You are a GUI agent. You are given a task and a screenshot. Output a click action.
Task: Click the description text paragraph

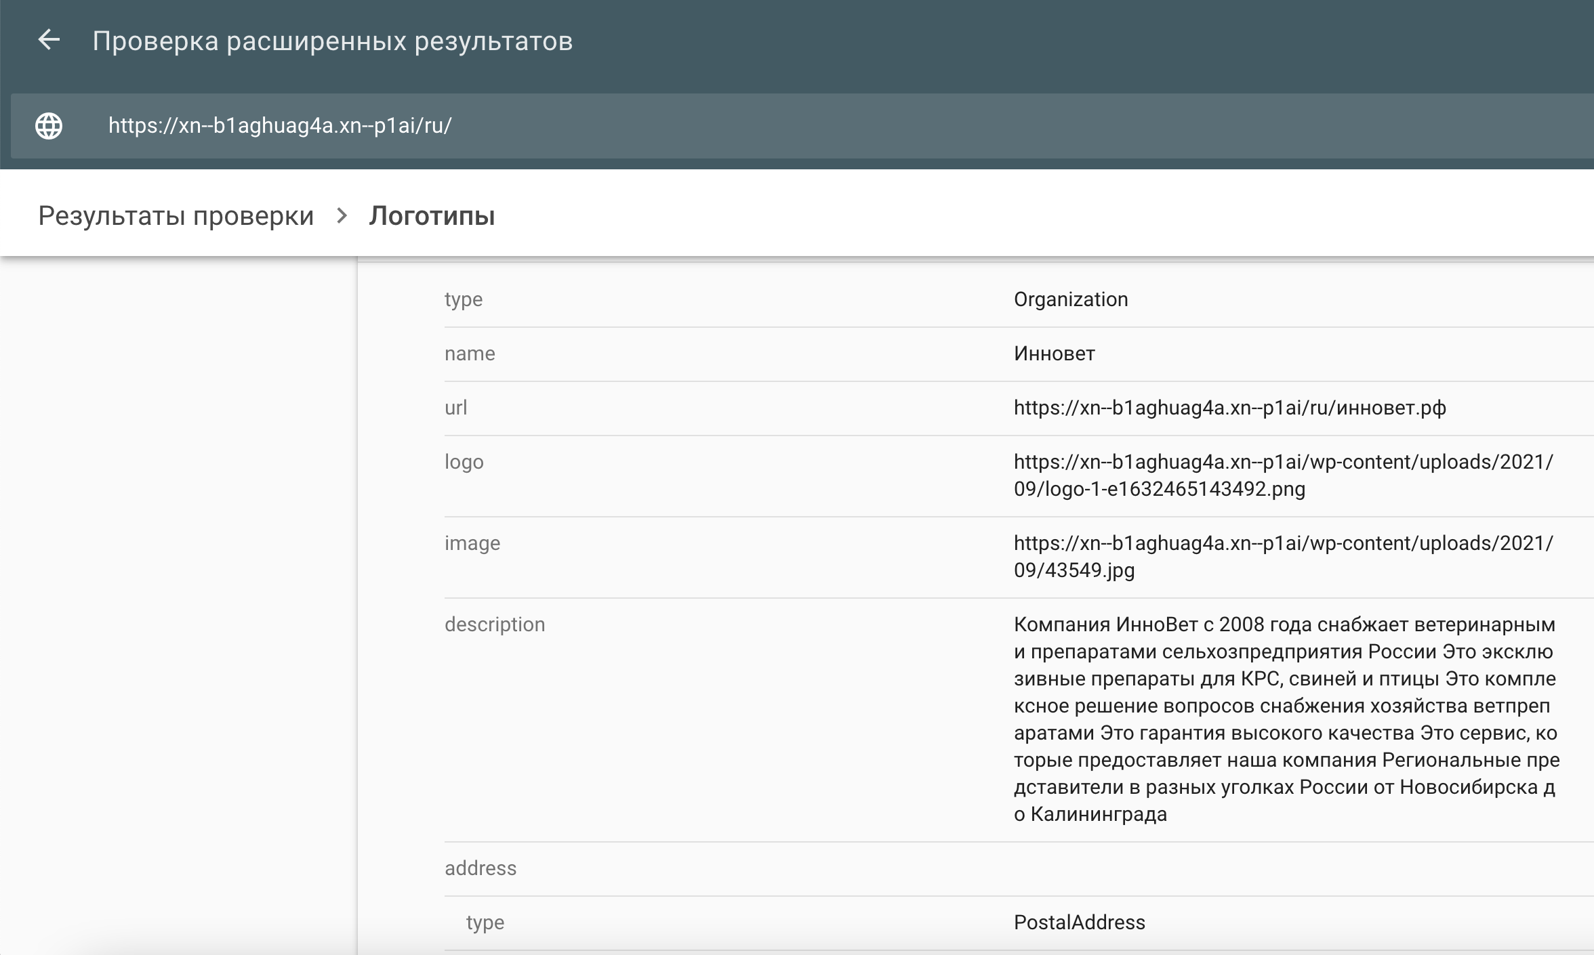click(x=1287, y=719)
